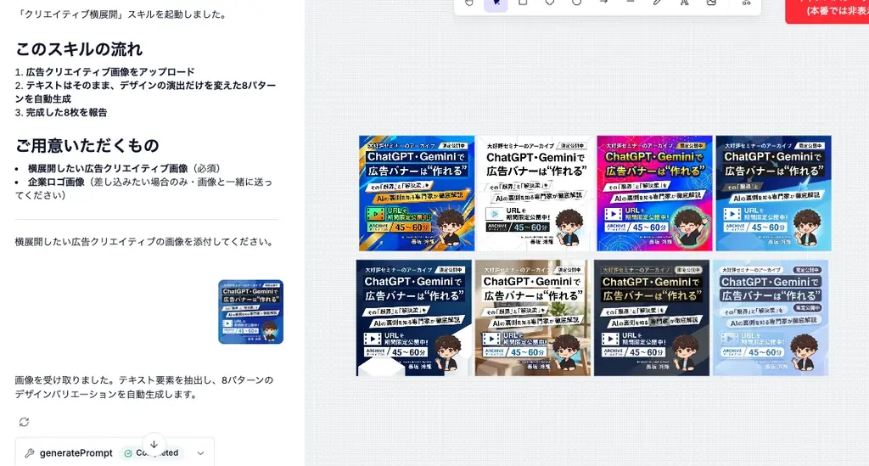The width and height of the screenshot is (869, 466).
Task: Click the regenerate response icon
Action: 24,422
